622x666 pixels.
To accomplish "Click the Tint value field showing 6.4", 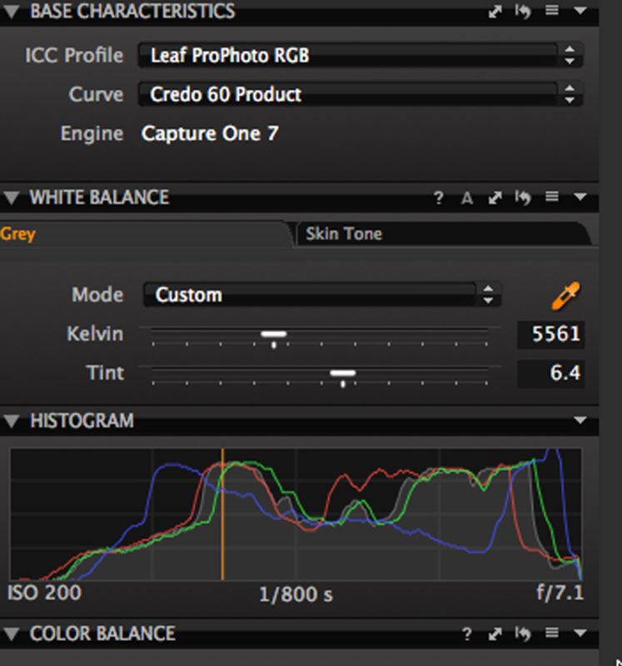I will [x=550, y=373].
